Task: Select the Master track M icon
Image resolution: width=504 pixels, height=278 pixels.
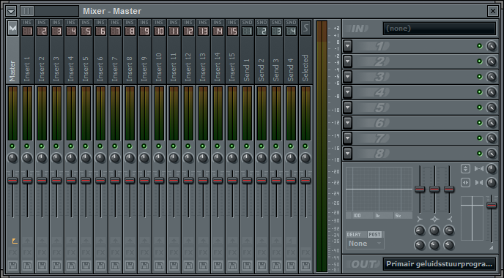Action: coord(12,29)
